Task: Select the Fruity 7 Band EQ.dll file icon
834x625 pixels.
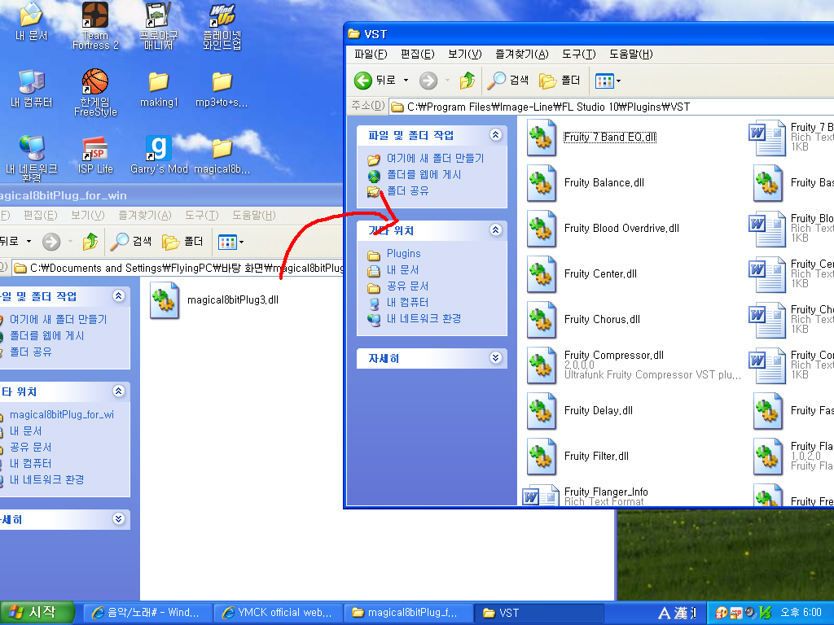Action: click(x=542, y=137)
